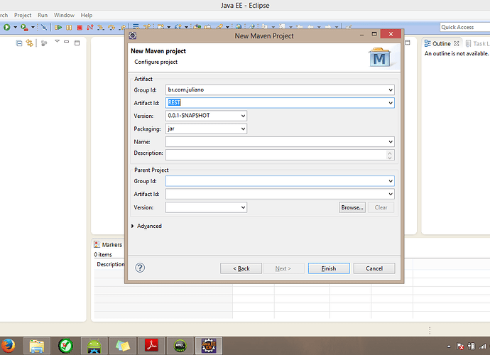490x355 pixels.
Task: Click the Cancel button
Action: point(374,268)
